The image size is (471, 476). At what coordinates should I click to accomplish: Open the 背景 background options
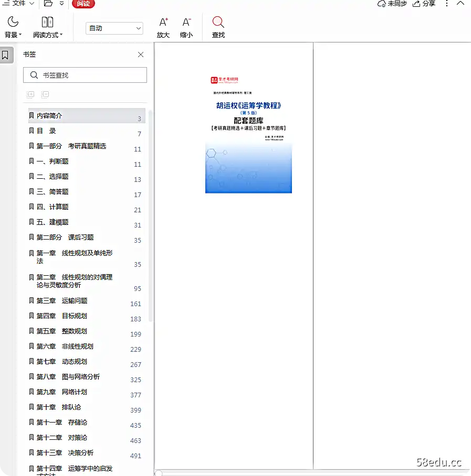13,27
